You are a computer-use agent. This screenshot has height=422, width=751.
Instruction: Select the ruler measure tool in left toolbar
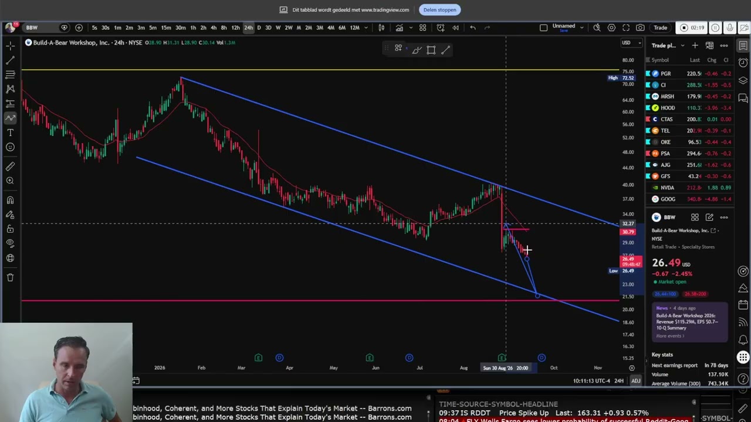coord(10,166)
